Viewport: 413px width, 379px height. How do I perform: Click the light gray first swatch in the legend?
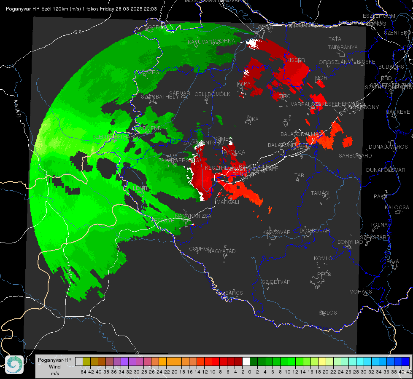tap(79, 362)
